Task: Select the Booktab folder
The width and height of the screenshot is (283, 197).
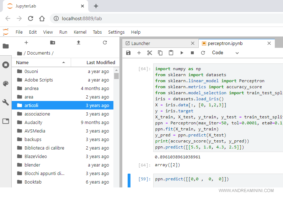Action: [63, 182]
